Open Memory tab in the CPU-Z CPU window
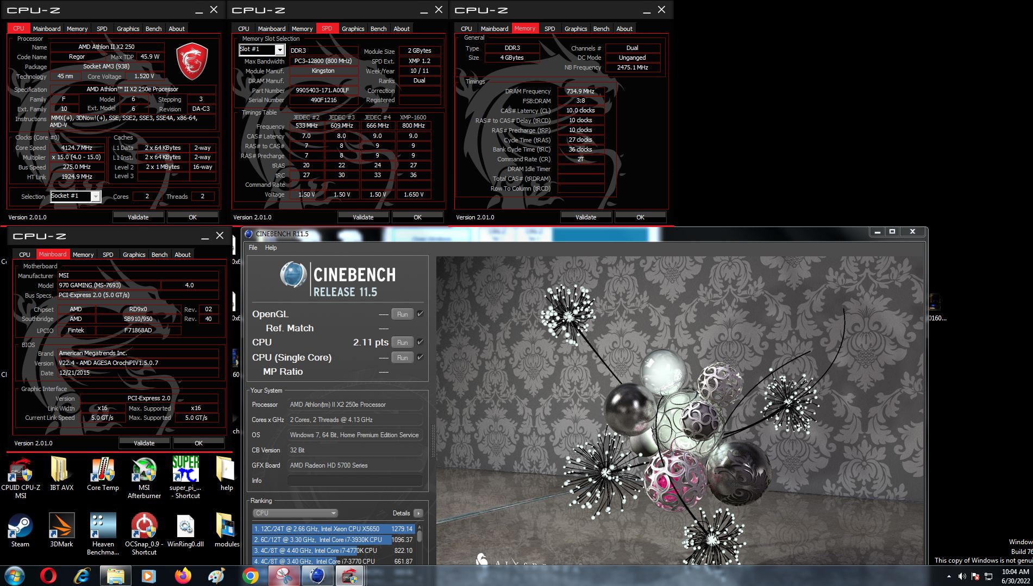The height and width of the screenshot is (586, 1033). [77, 29]
